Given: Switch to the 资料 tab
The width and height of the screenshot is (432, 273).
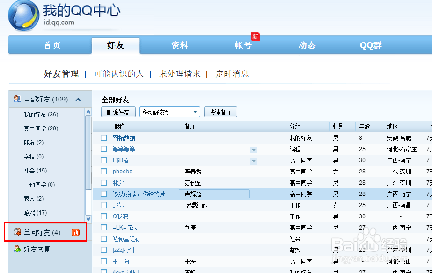Looking at the screenshot, I should [180, 45].
